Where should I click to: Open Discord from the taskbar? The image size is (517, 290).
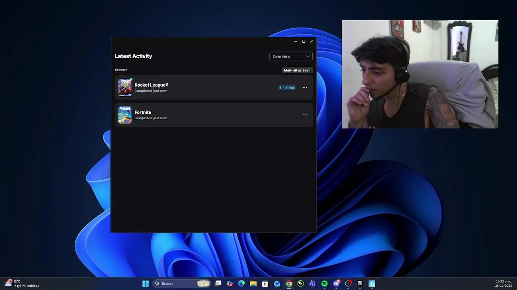(336, 284)
